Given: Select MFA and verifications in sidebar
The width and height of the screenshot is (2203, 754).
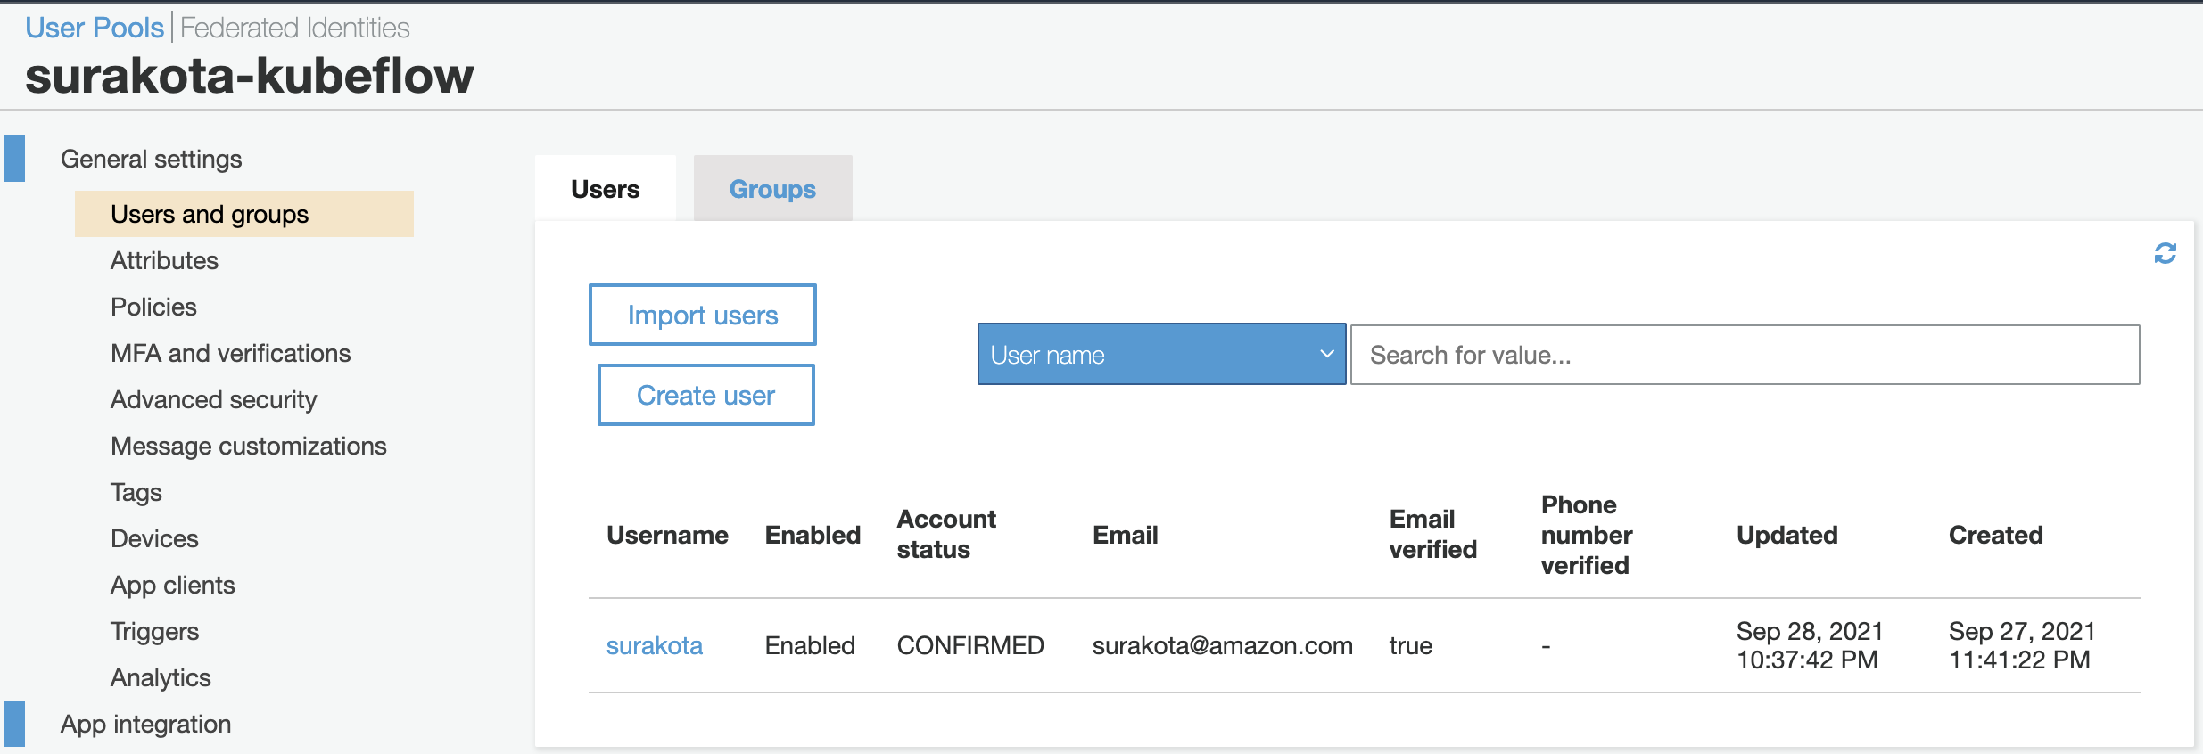Looking at the screenshot, I should click(230, 353).
